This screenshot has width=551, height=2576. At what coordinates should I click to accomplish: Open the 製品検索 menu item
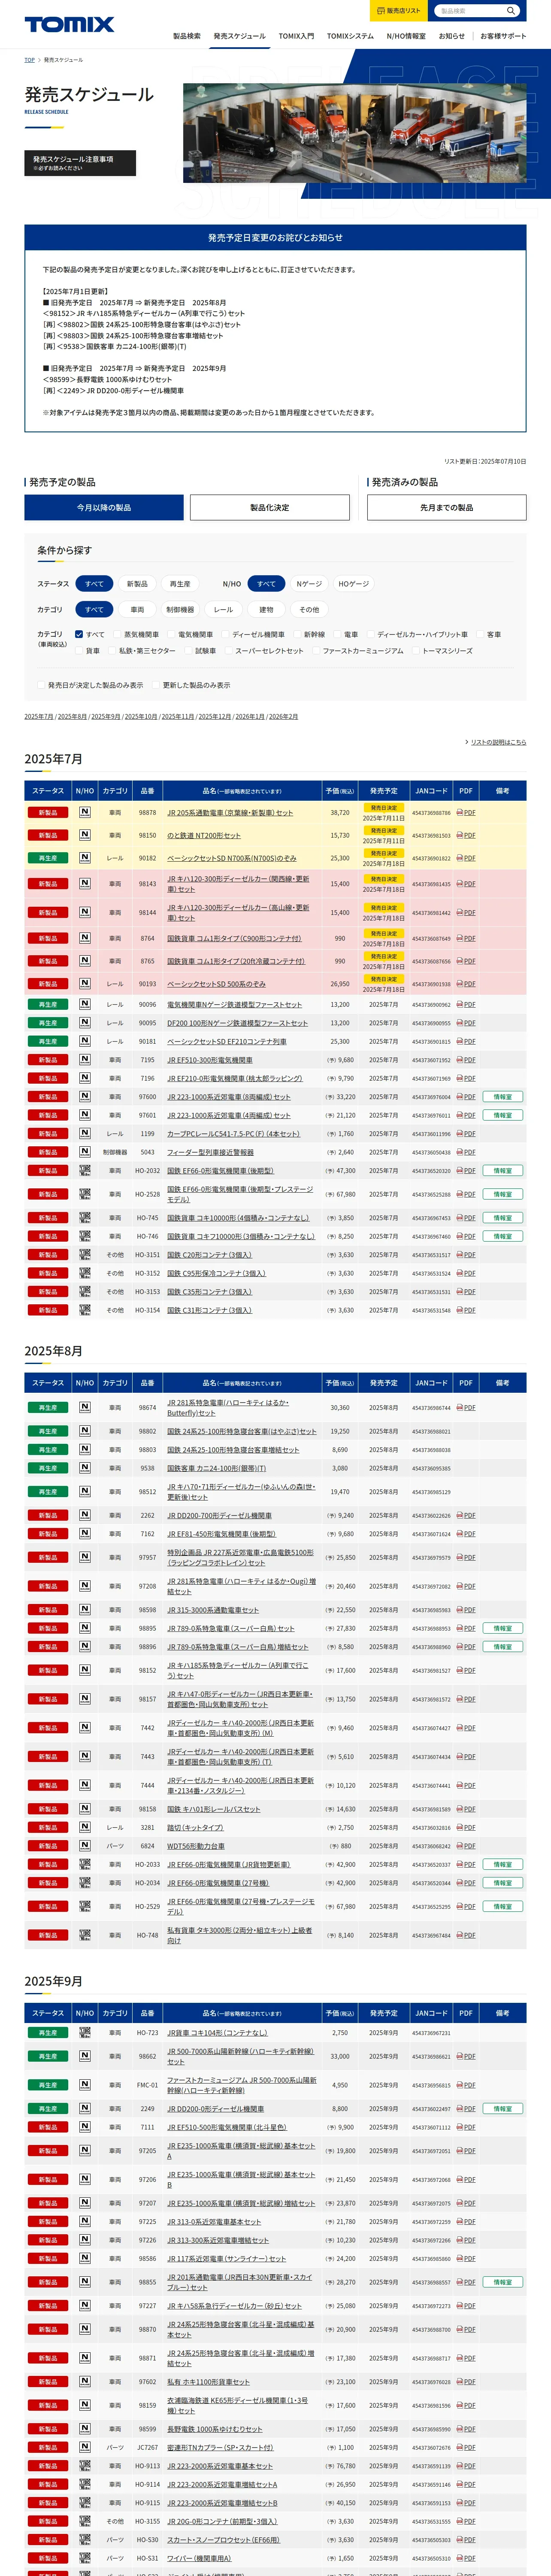tap(187, 36)
